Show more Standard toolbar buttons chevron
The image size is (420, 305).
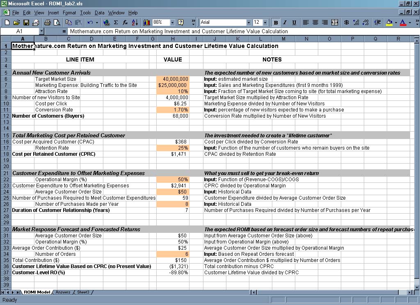point(194,22)
